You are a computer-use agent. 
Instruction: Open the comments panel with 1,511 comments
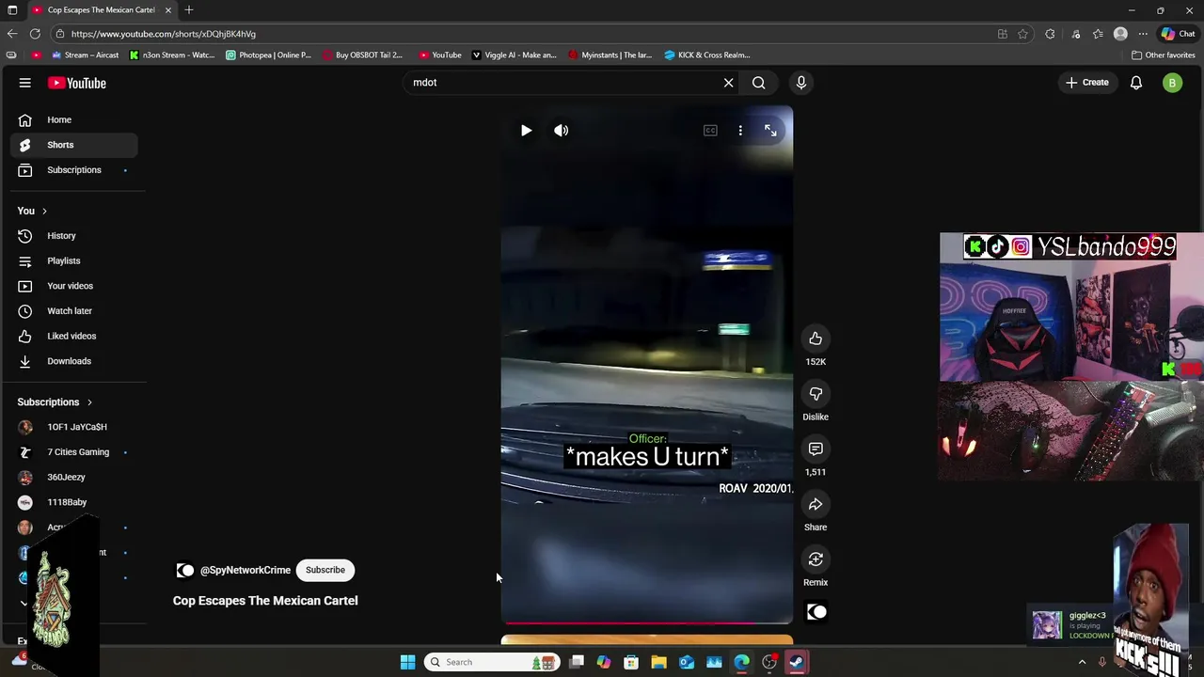point(816,449)
